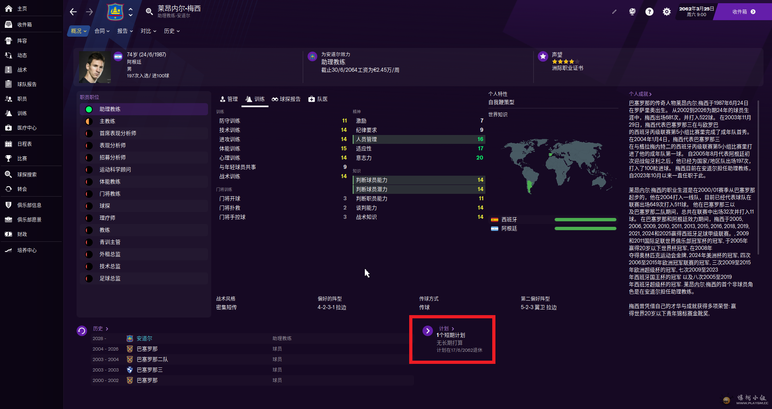Open 训练 training cone icon in sidebar

coord(8,113)
